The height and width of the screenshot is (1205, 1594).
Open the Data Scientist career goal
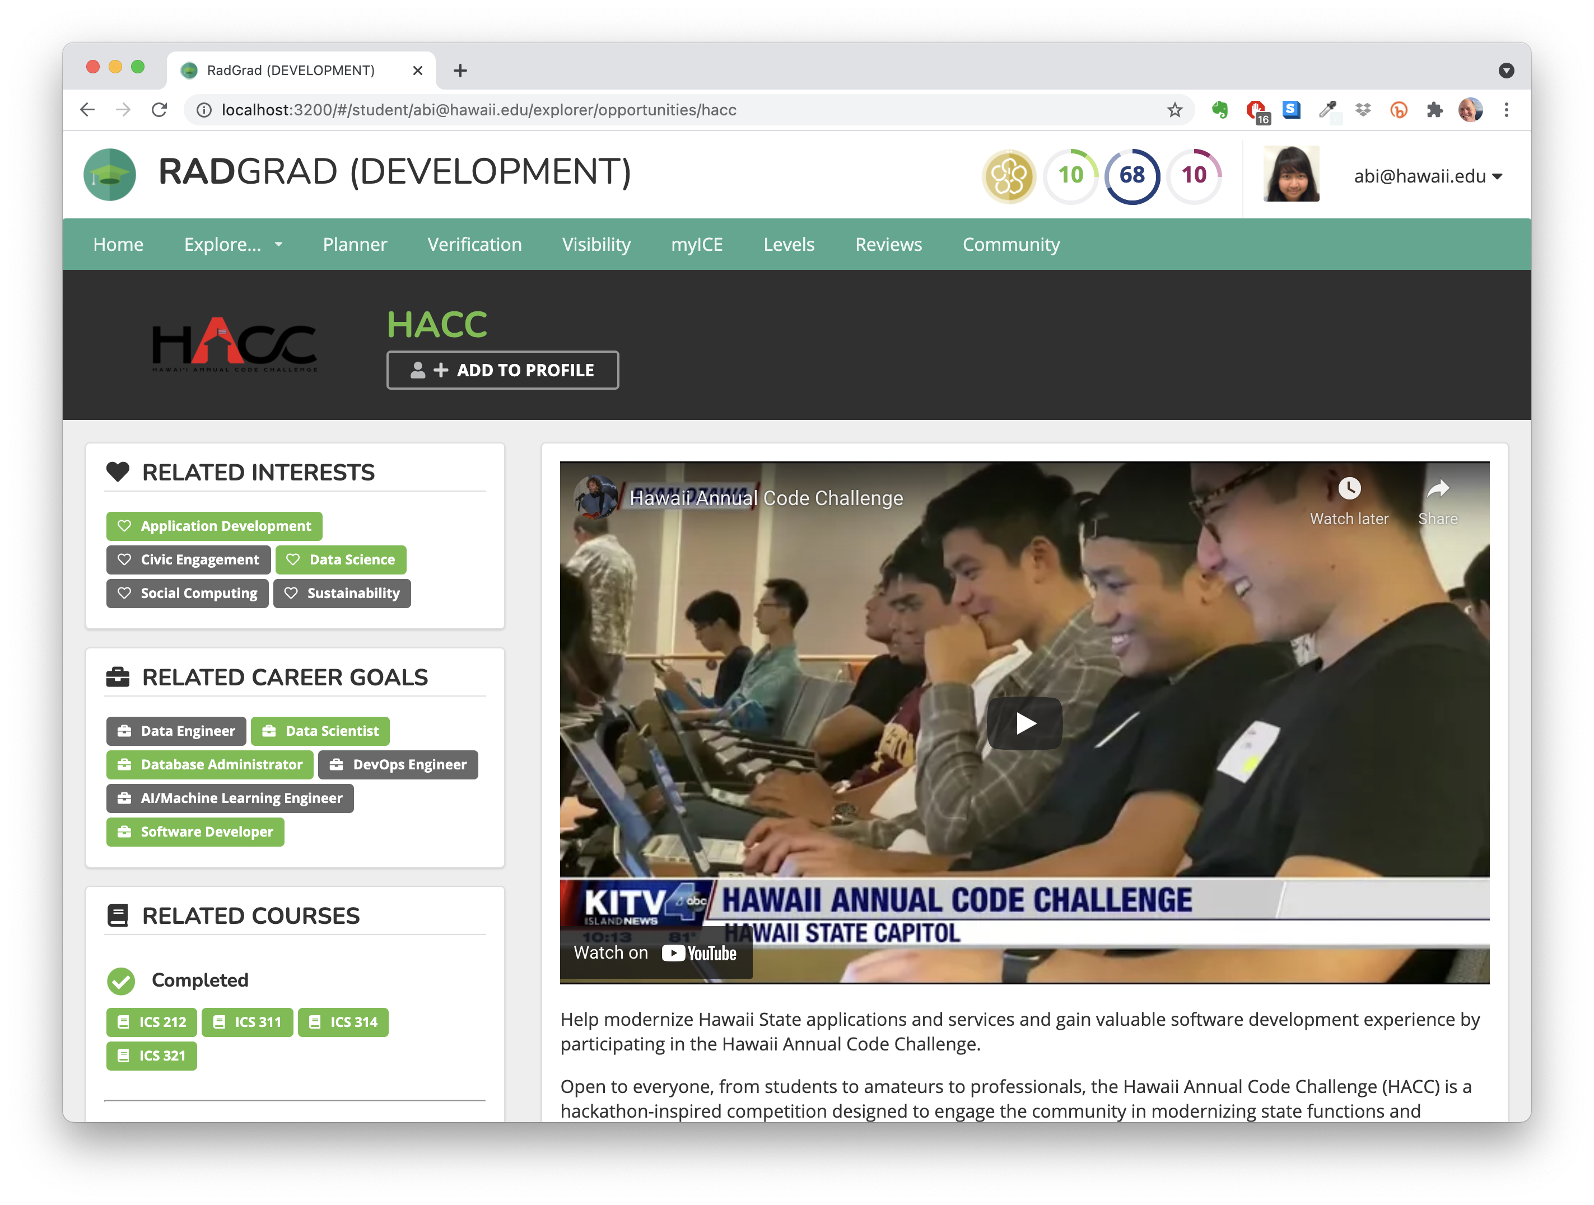[320, 731]
